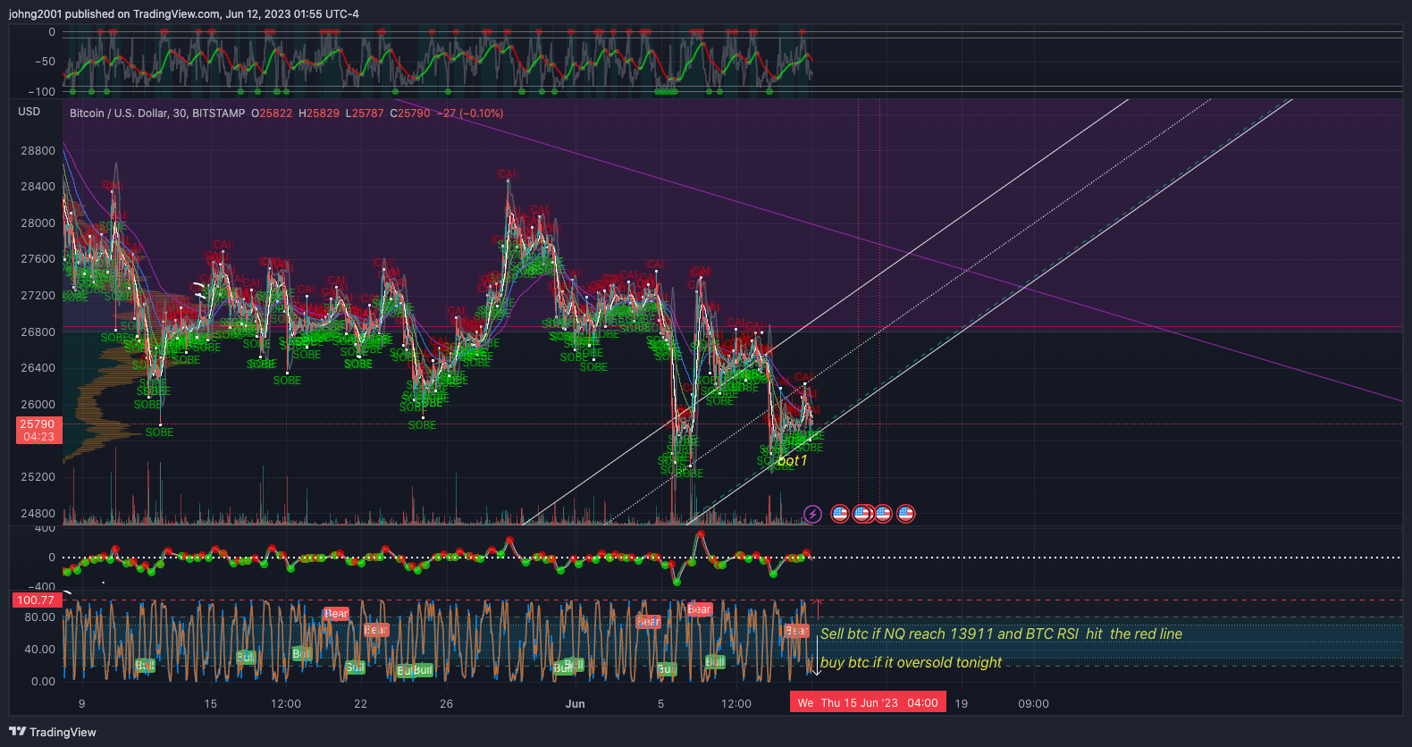Click the buy btc if it oversold tonight note
Screen dimensions: 1412x747
coord(911,662)
